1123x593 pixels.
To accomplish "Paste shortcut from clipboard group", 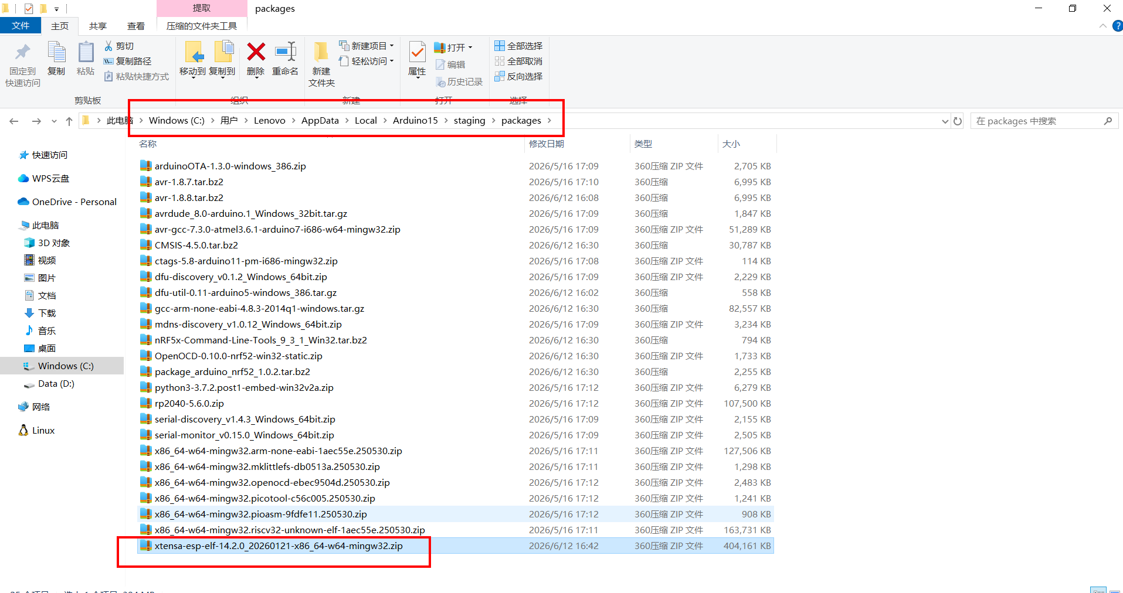I will point(137,76).
